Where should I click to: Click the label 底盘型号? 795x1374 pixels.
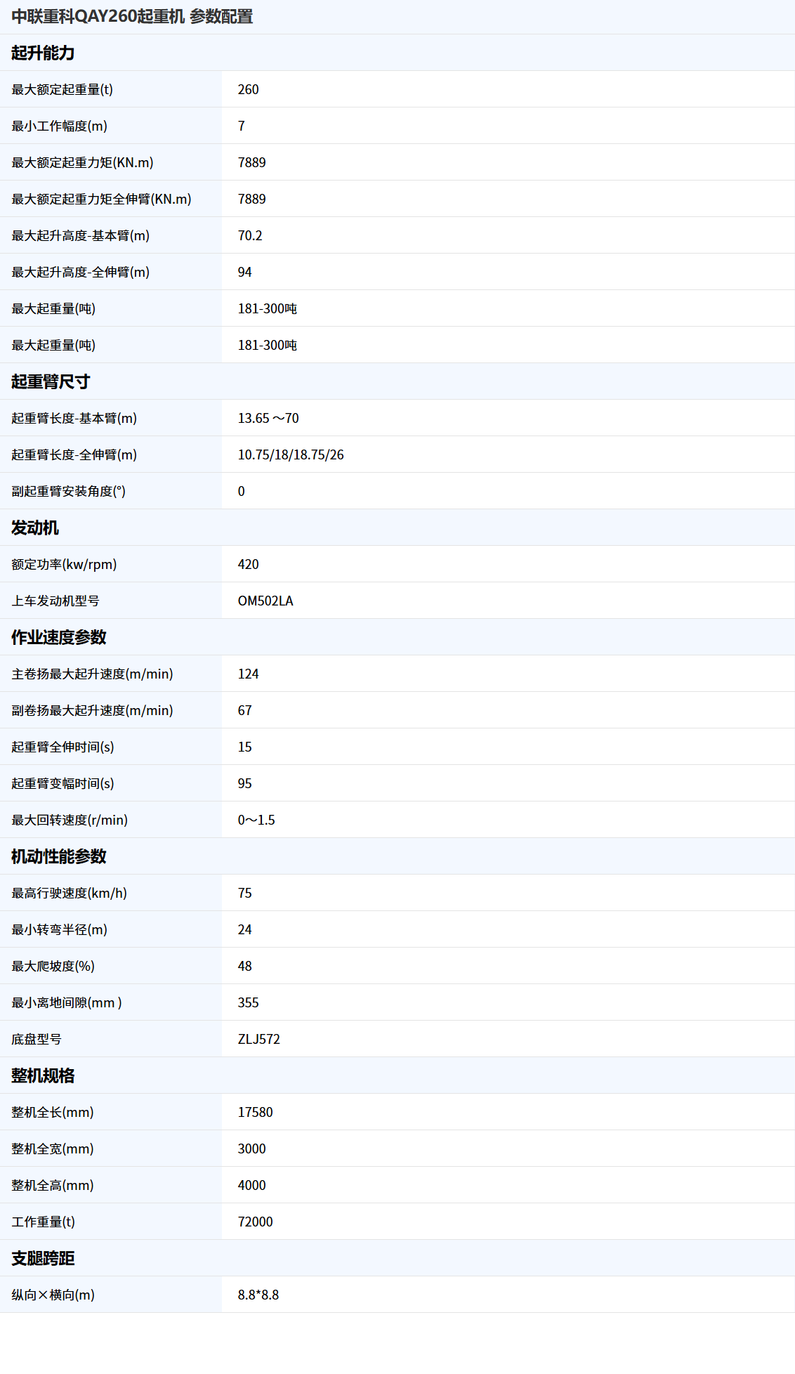(37, 1039)
